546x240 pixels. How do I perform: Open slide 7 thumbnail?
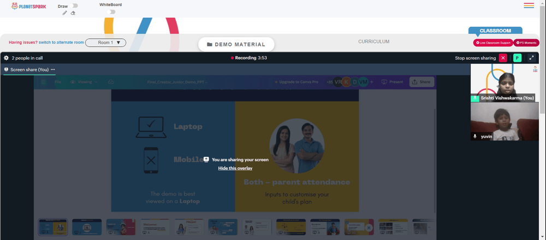(x=257, y=227)
